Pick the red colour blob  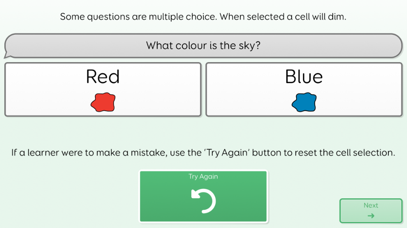tap(103, 102)
